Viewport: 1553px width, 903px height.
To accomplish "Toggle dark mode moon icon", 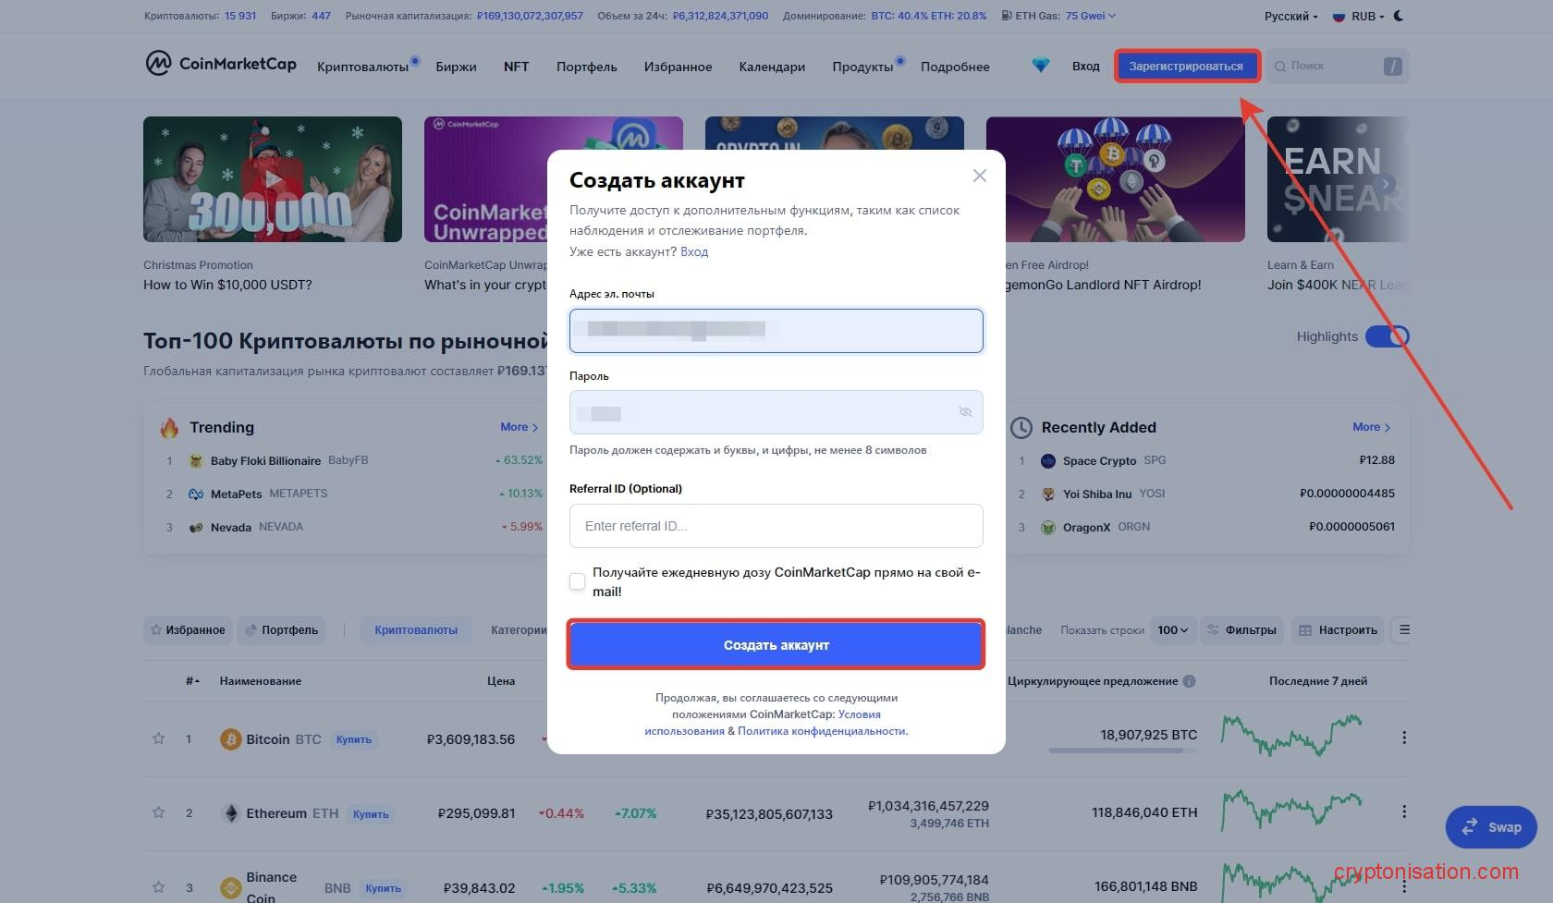I will point(1399,16).
